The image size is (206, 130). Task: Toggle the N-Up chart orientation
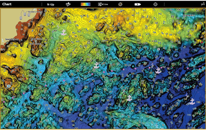pyautogui.click(x=51, y=4)
